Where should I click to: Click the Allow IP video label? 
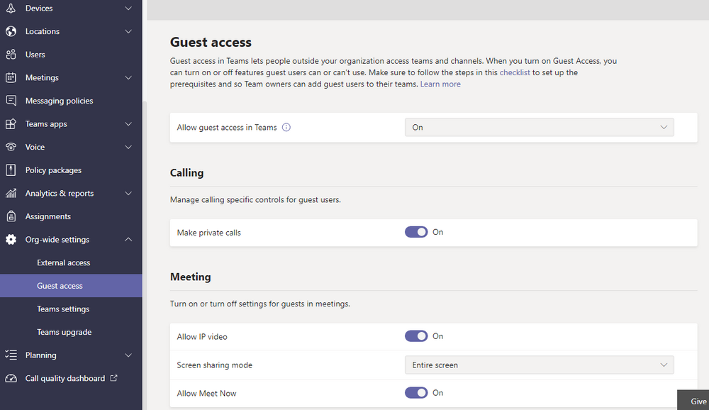[202, 337]
